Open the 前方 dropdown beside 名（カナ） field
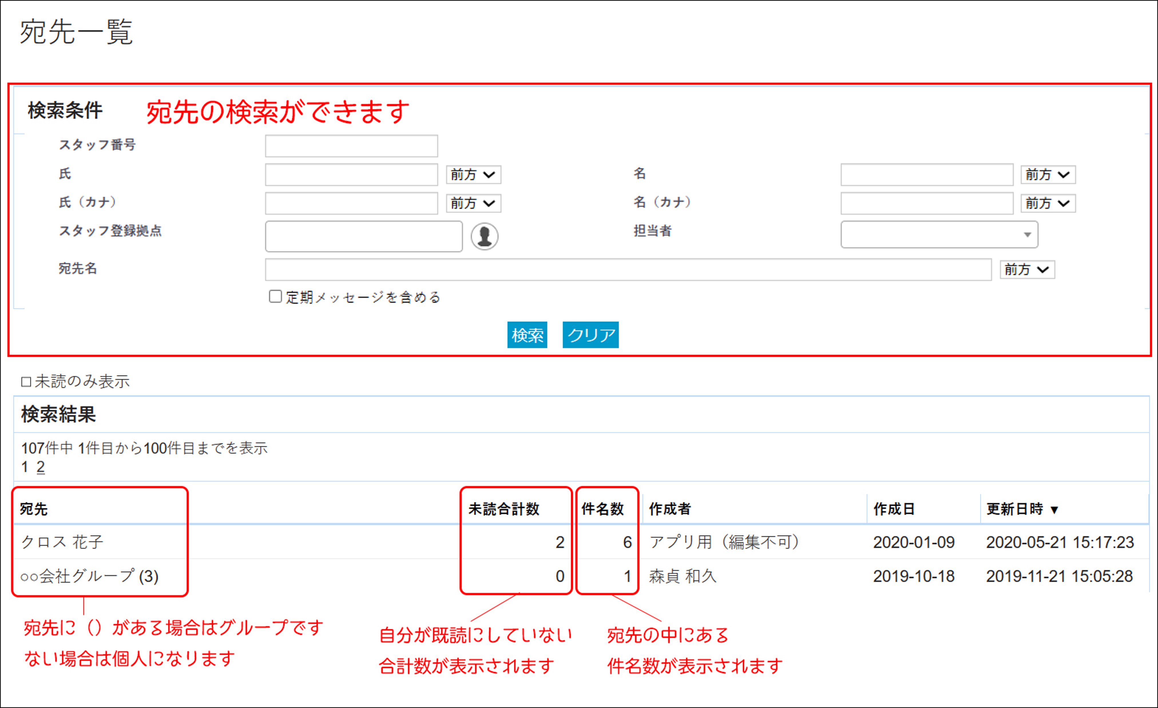Viewport: 1158px width, 708px height. pos(1048,203)
